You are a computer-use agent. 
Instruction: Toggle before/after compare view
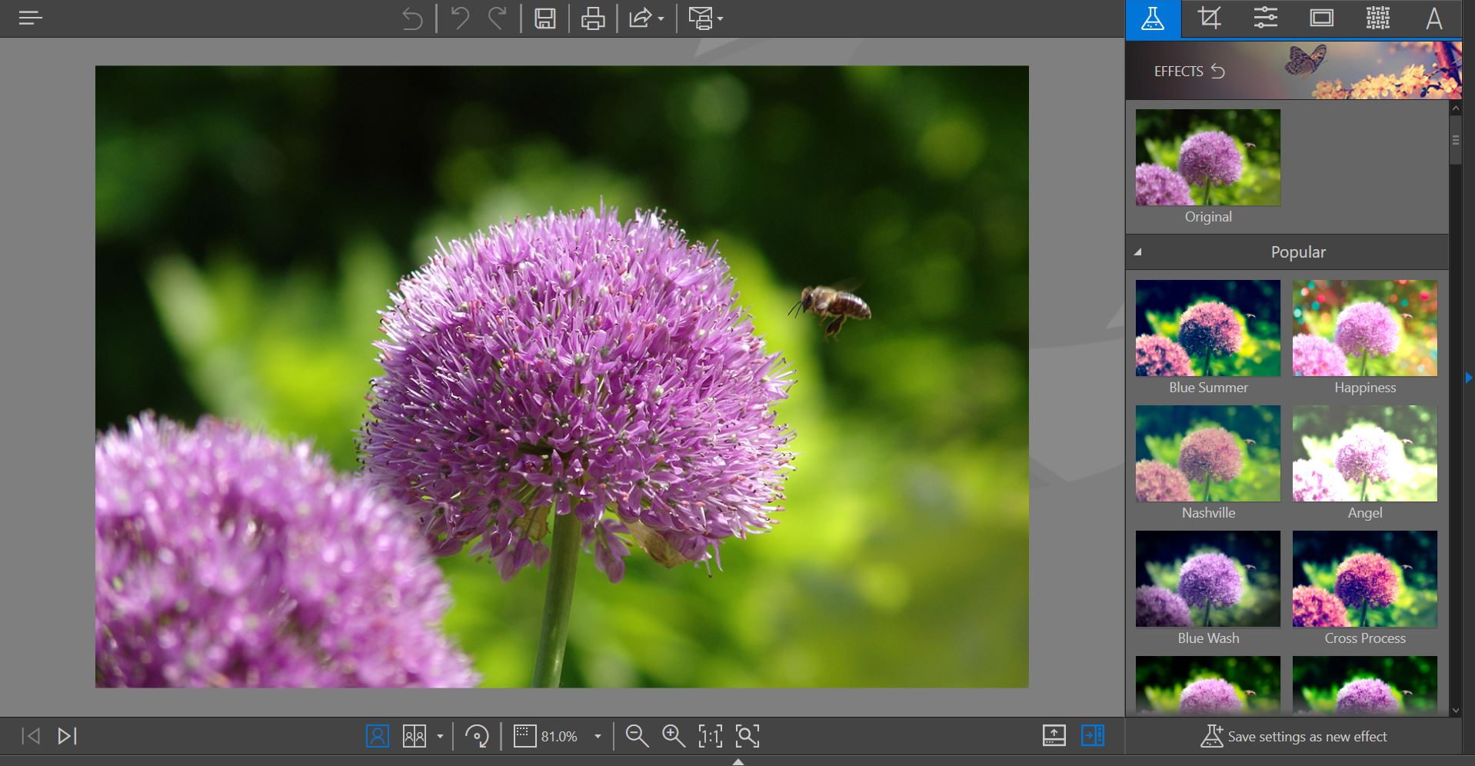[415, 736]
